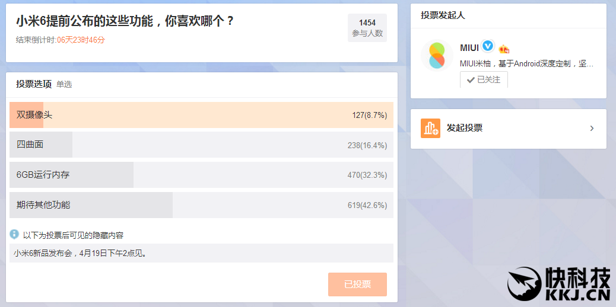The width and height of the screenshot is (616, 307).
Task: Pick the 6GB运行内存 poll option
Action: click(201, 175)
